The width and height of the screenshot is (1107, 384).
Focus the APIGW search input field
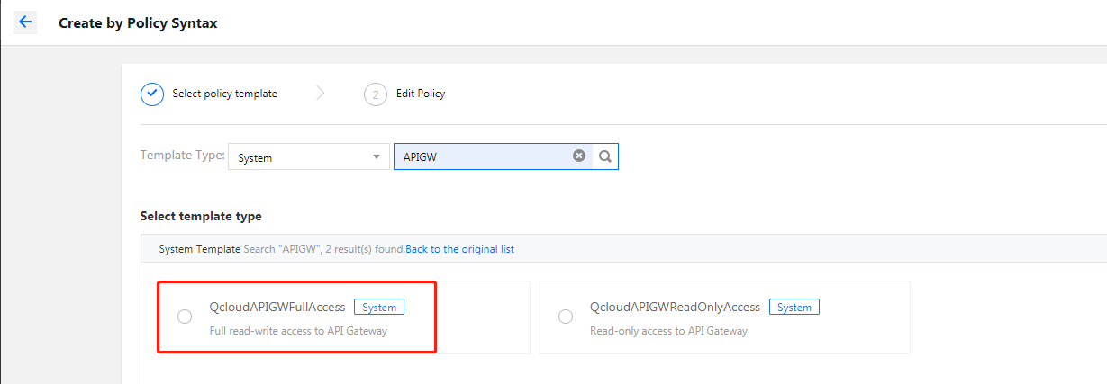click(482, 156)
